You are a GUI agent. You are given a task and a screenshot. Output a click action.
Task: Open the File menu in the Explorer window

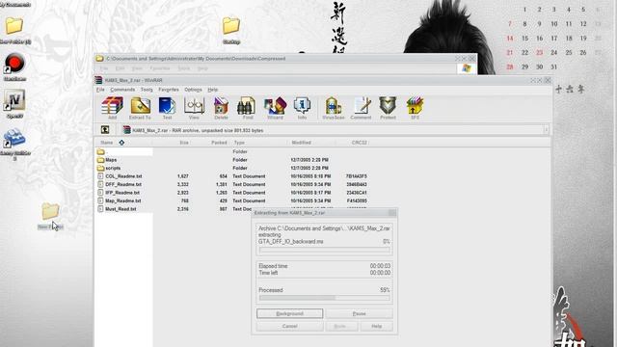[103, 68]
